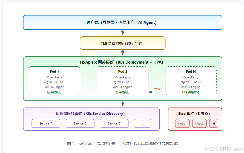Click the HxApisix 网关集群 heading text

coord(122,62)
